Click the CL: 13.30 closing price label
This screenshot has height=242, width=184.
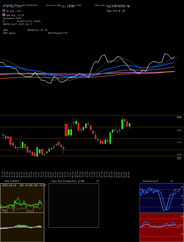pyautogui.click(x=68, y=7)
